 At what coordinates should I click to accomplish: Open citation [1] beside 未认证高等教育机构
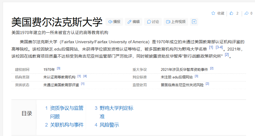coord(79,76)
